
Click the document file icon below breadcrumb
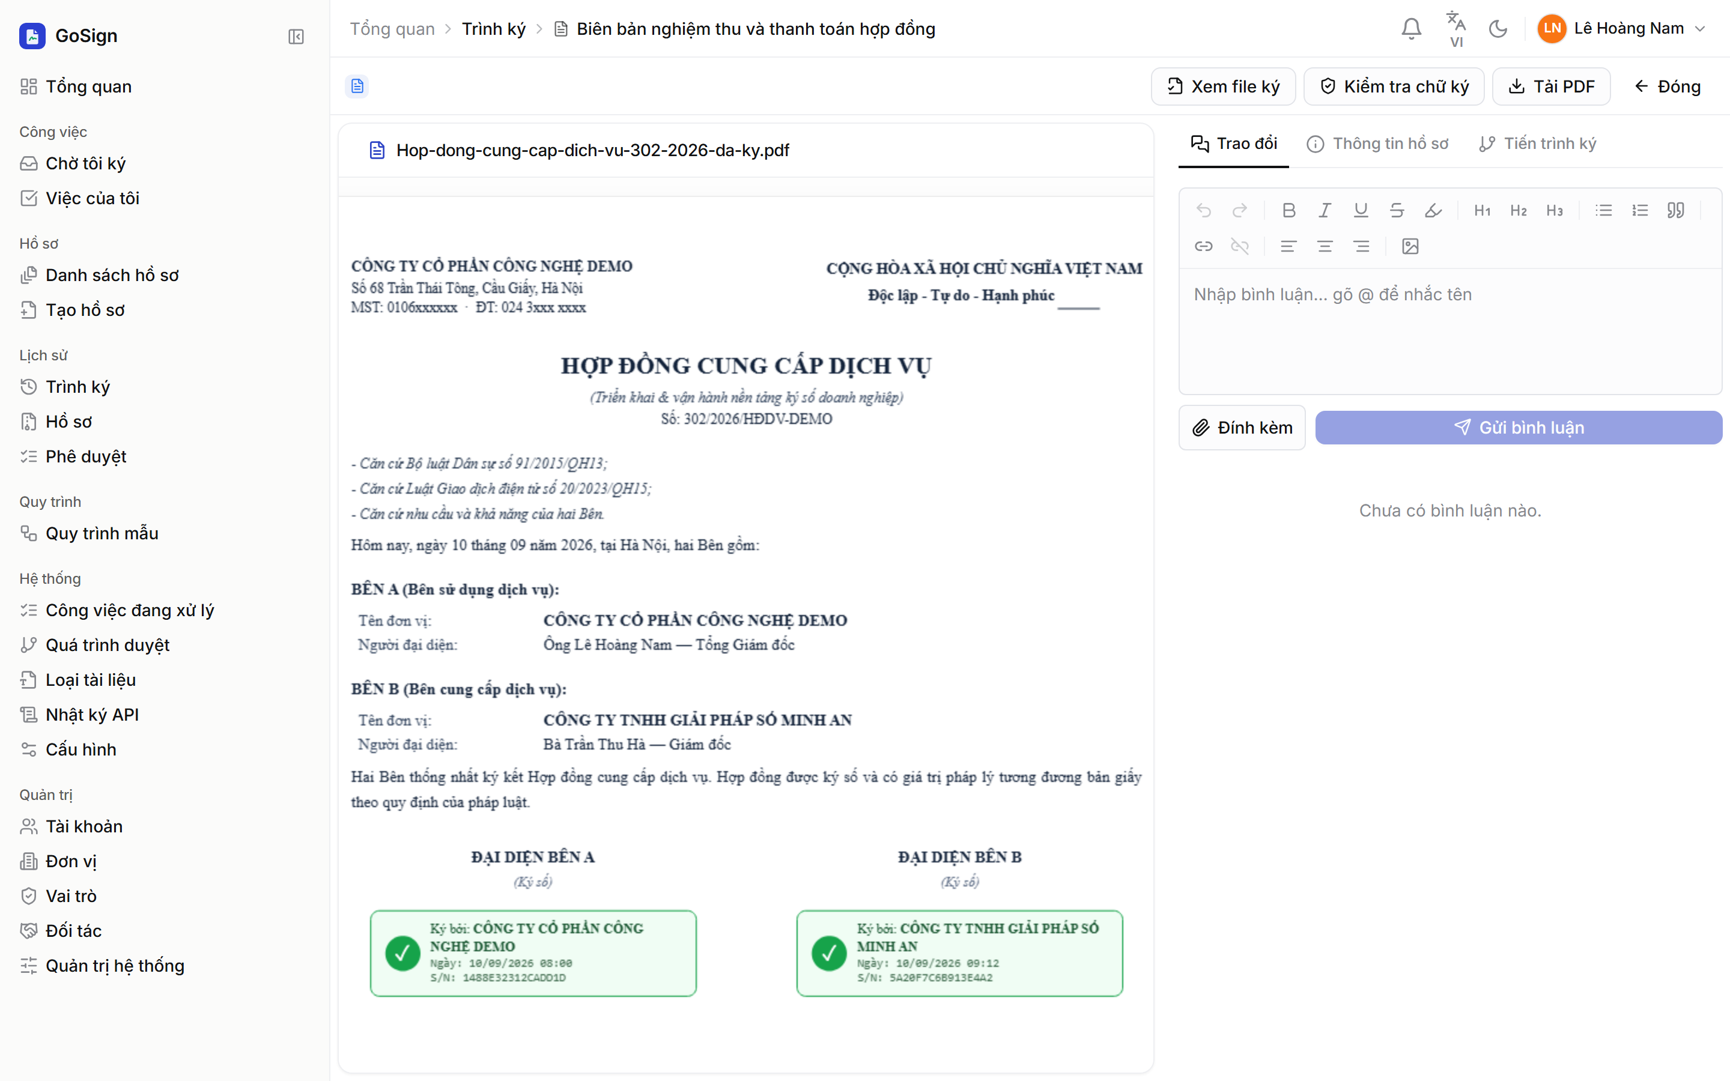point(357,86)
